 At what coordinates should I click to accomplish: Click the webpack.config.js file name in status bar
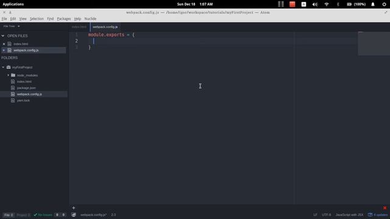pyautogui.click(x=93, y=215)
